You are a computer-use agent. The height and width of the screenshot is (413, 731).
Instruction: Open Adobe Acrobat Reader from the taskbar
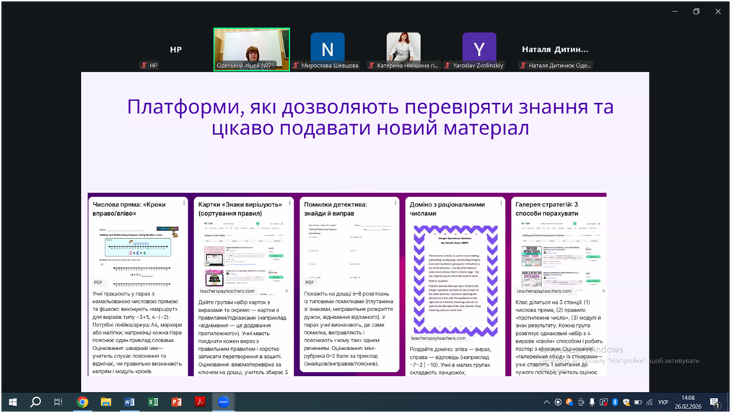click(200, 402)
